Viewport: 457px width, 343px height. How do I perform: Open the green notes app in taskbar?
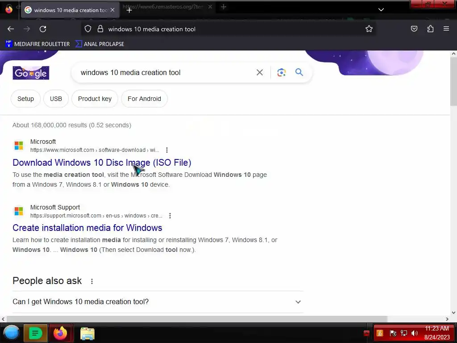coord(35,333)
